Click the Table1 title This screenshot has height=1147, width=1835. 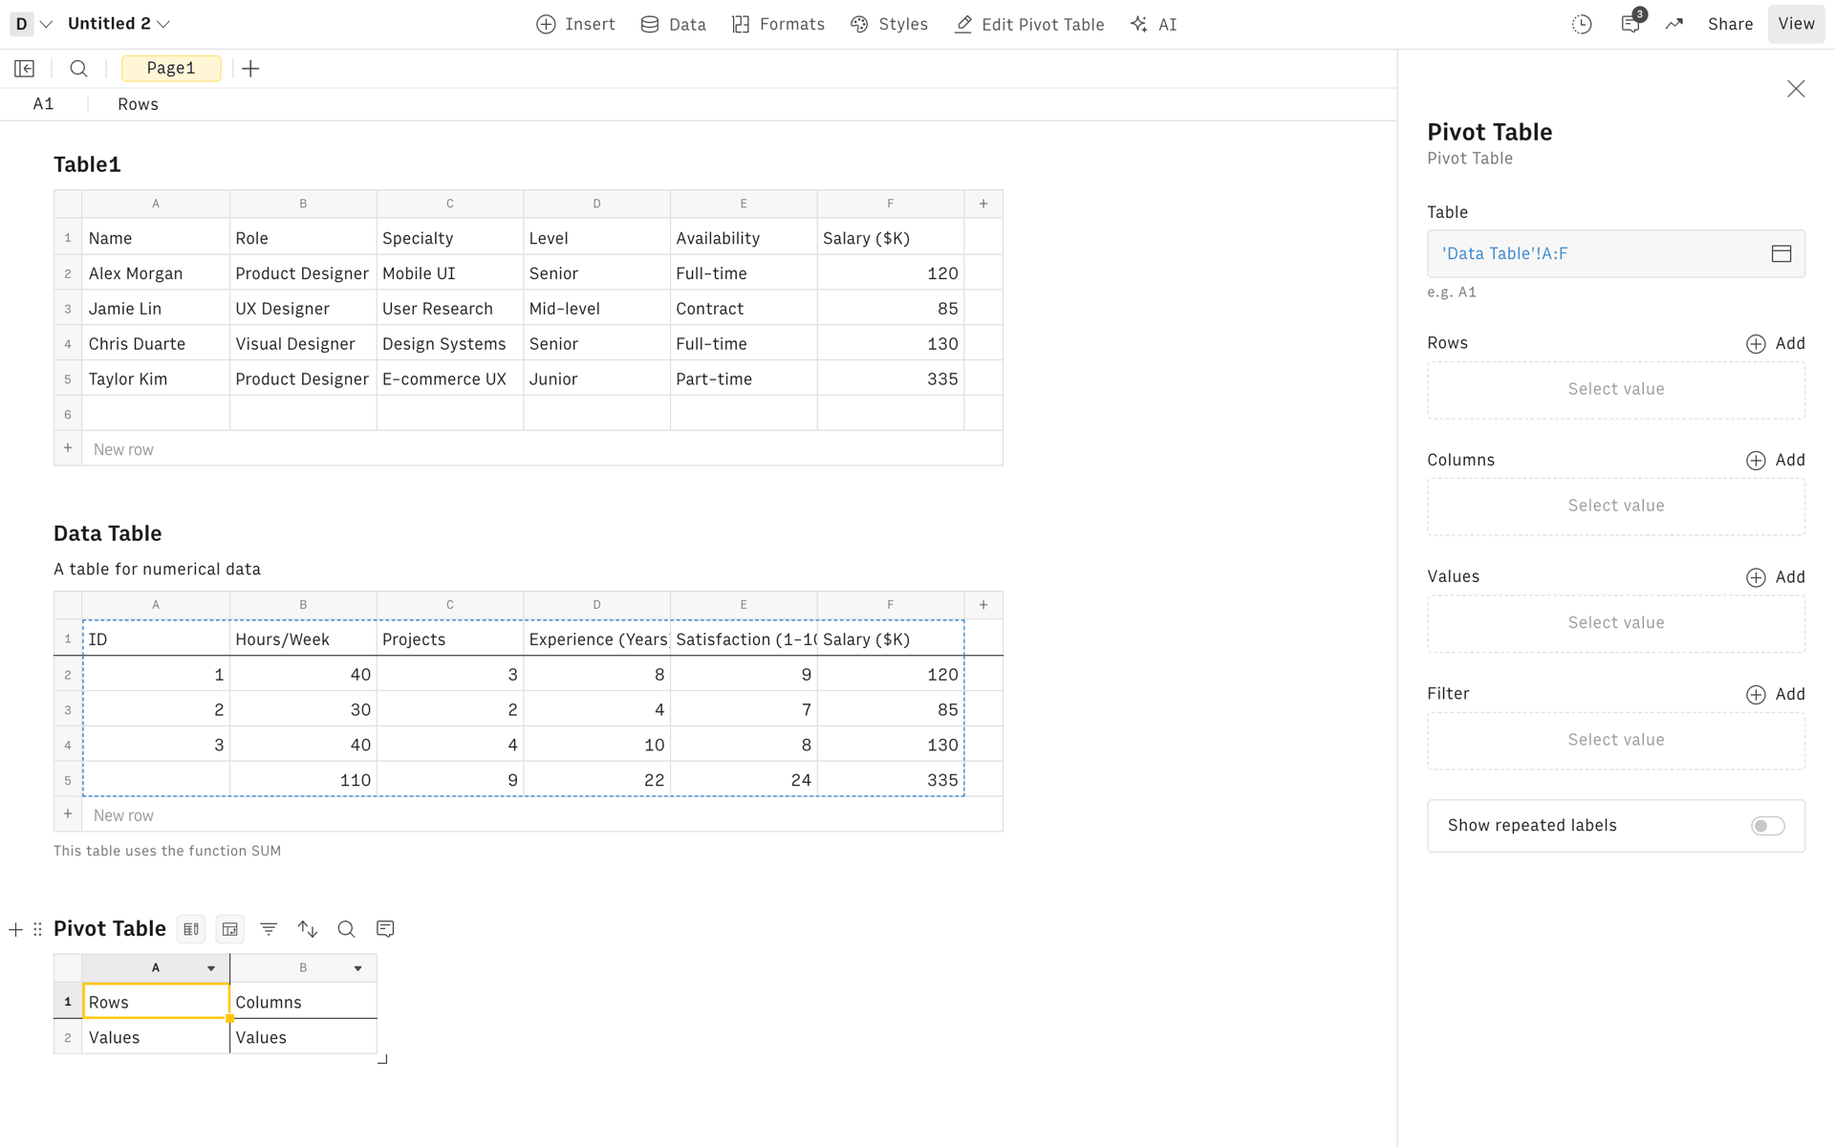pos(87,165)
